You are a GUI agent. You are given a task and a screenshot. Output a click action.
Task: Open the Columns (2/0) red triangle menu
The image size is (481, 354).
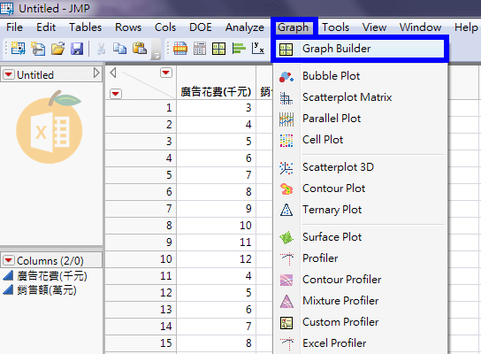(9, 260)
